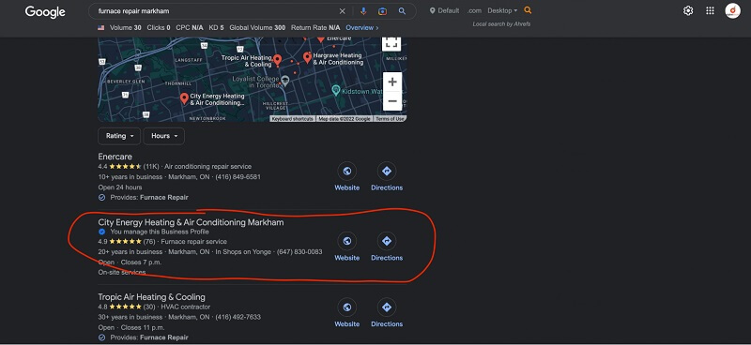Screen dimensions: 751x345
Task: Open Google settings gear icon
Action: [688, 10]
